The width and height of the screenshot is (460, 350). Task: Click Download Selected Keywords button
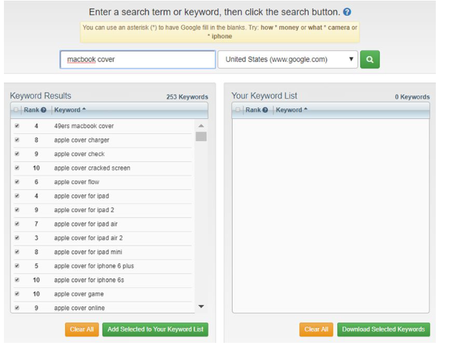pos(384,330)
